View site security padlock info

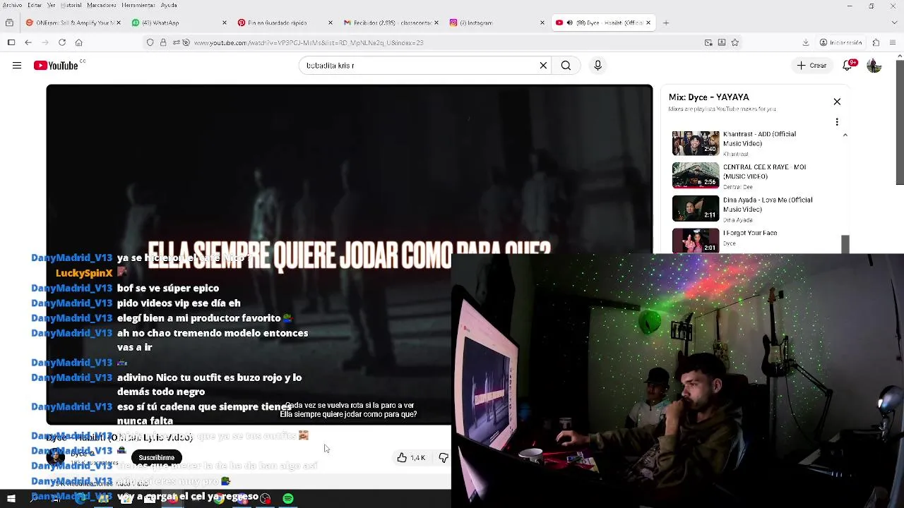[163, 42]
